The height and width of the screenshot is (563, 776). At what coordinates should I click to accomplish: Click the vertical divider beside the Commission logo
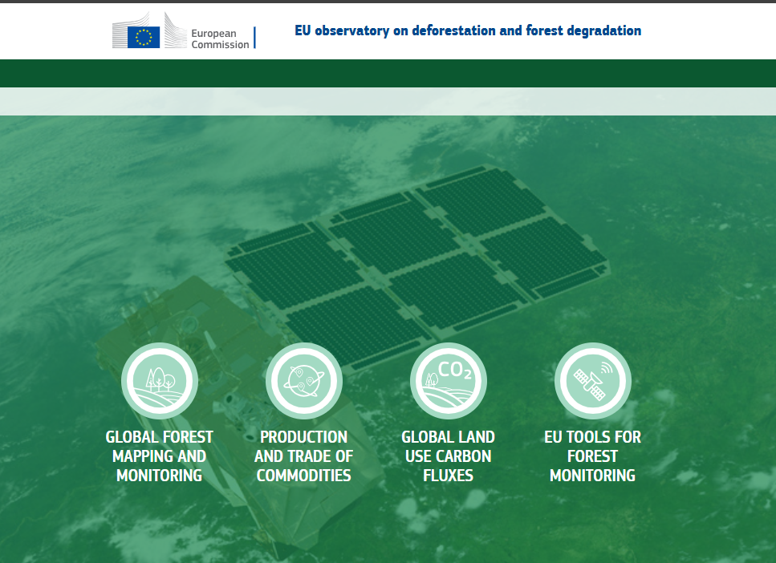coord(254,35)
